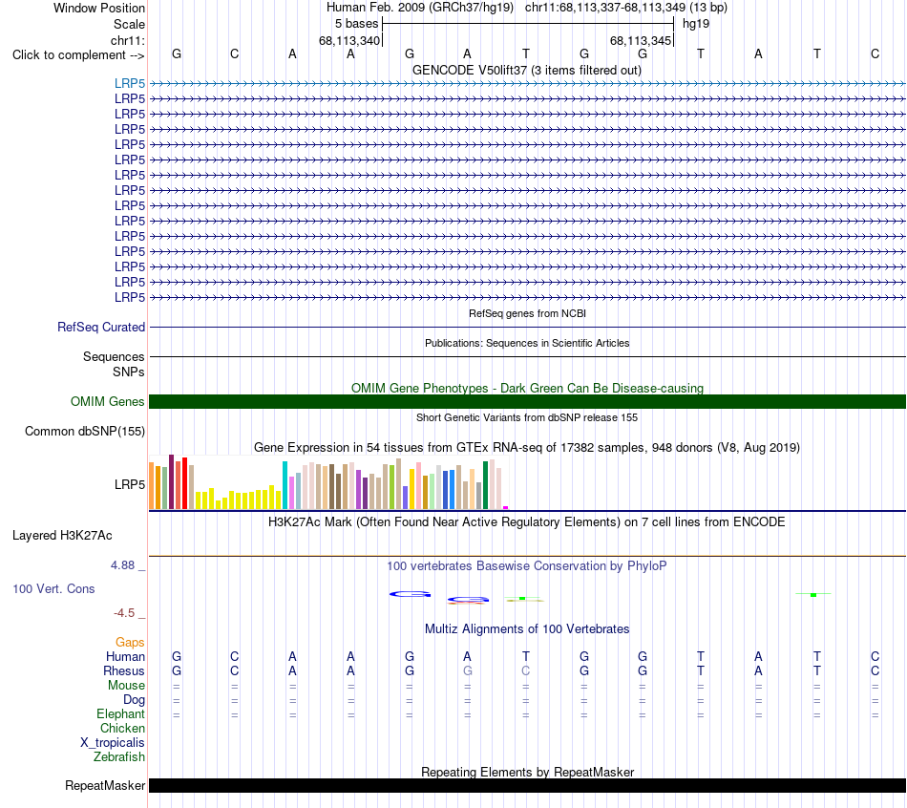Click 'Click to complement -->' label

(78, 55)
